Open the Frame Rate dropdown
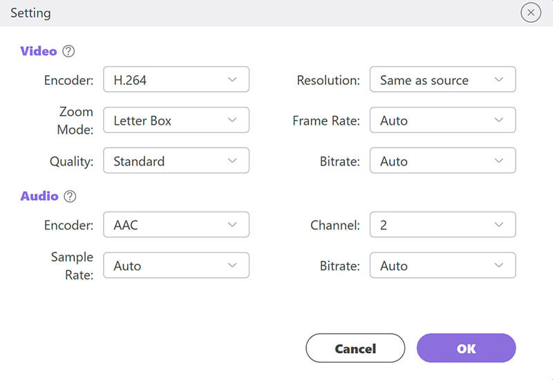Image resolution: width=553 pixels, height=380 pixels. coord(442,120)
